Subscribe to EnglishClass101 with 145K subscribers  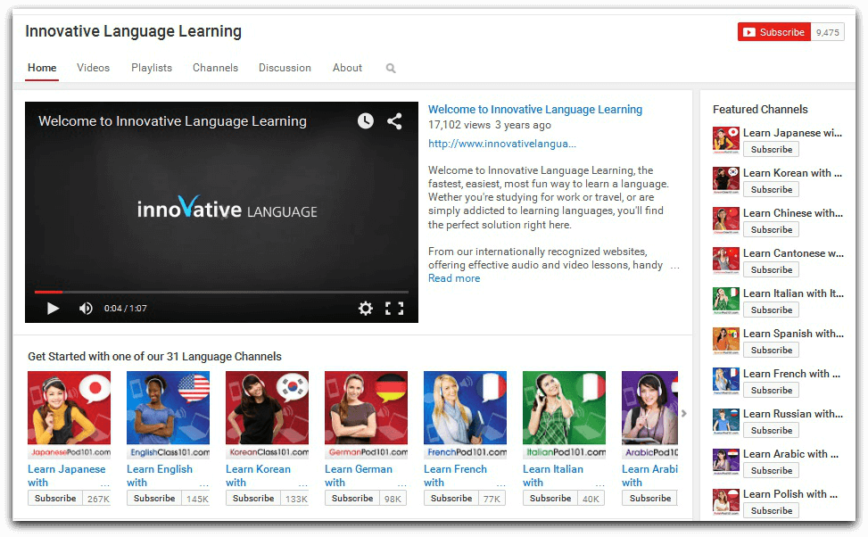(x=154, y=499)
